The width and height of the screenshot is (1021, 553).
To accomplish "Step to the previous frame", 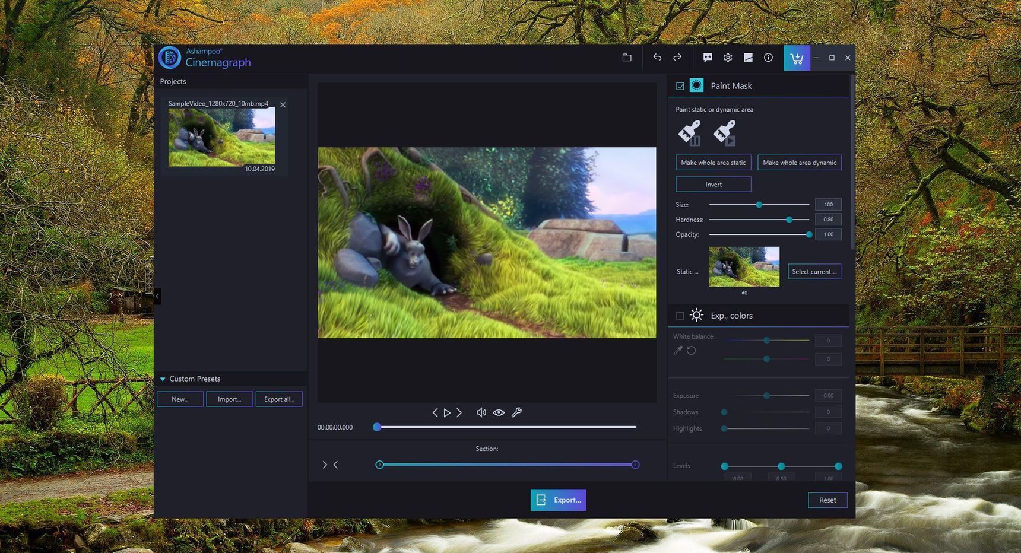I will tap(435, 412).
